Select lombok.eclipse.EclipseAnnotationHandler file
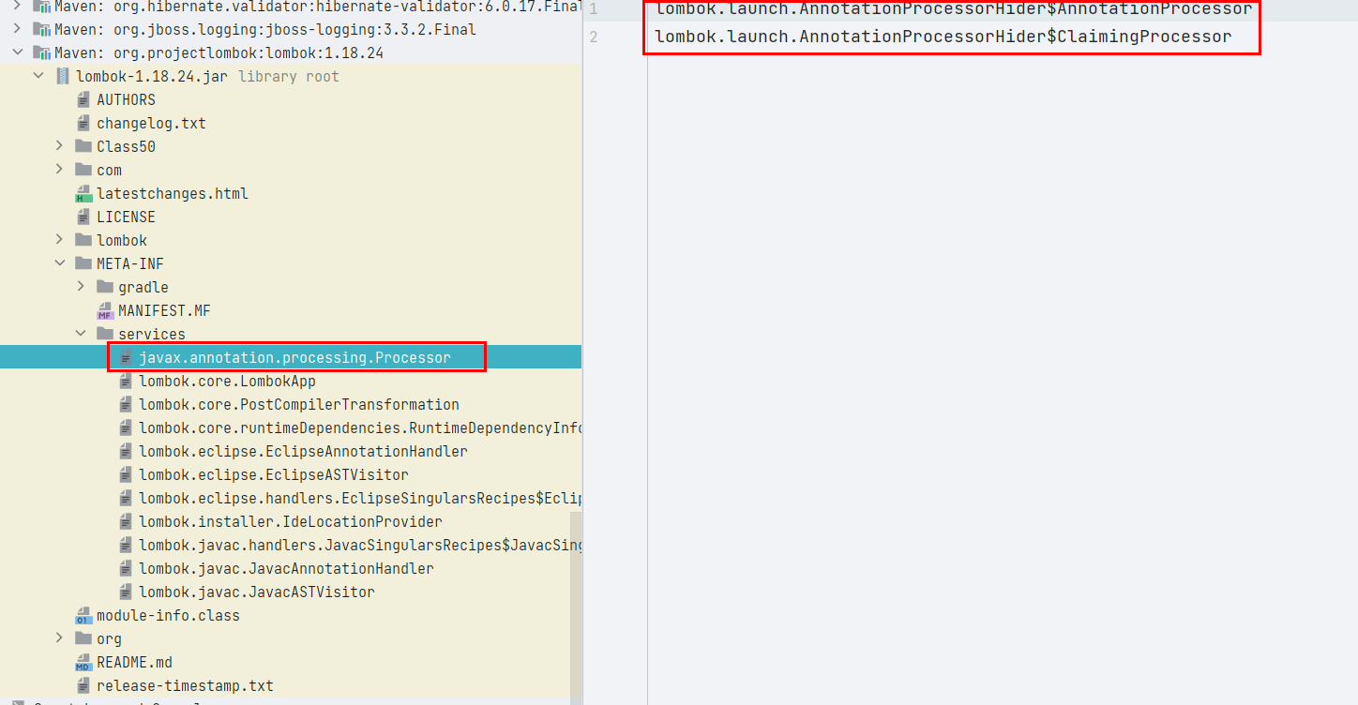 click(303, 451)
